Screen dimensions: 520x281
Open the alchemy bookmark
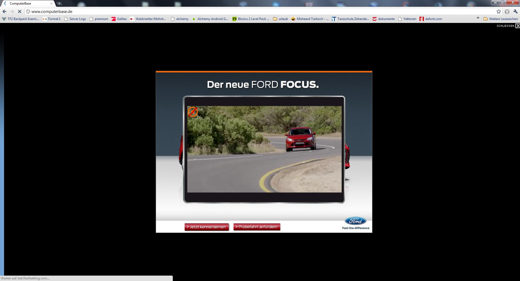[x=180, y=19]
